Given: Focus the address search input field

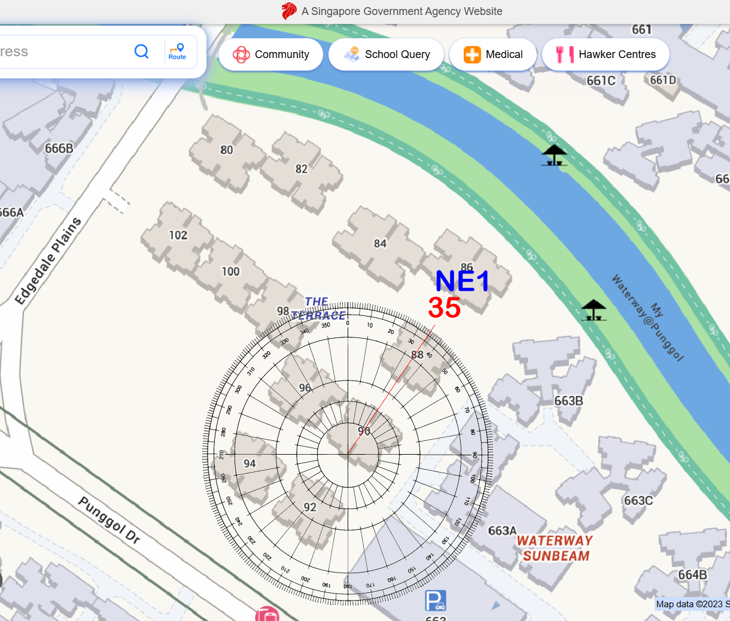Looking at the screenshot, I should click(x=60, y=51).
